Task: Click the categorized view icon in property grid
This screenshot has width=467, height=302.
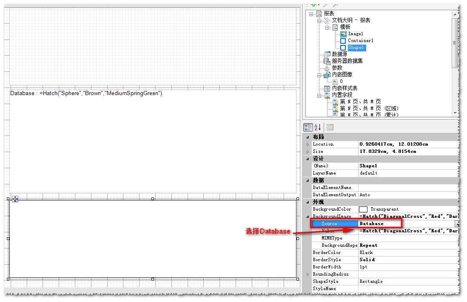Action: (308, 127)
